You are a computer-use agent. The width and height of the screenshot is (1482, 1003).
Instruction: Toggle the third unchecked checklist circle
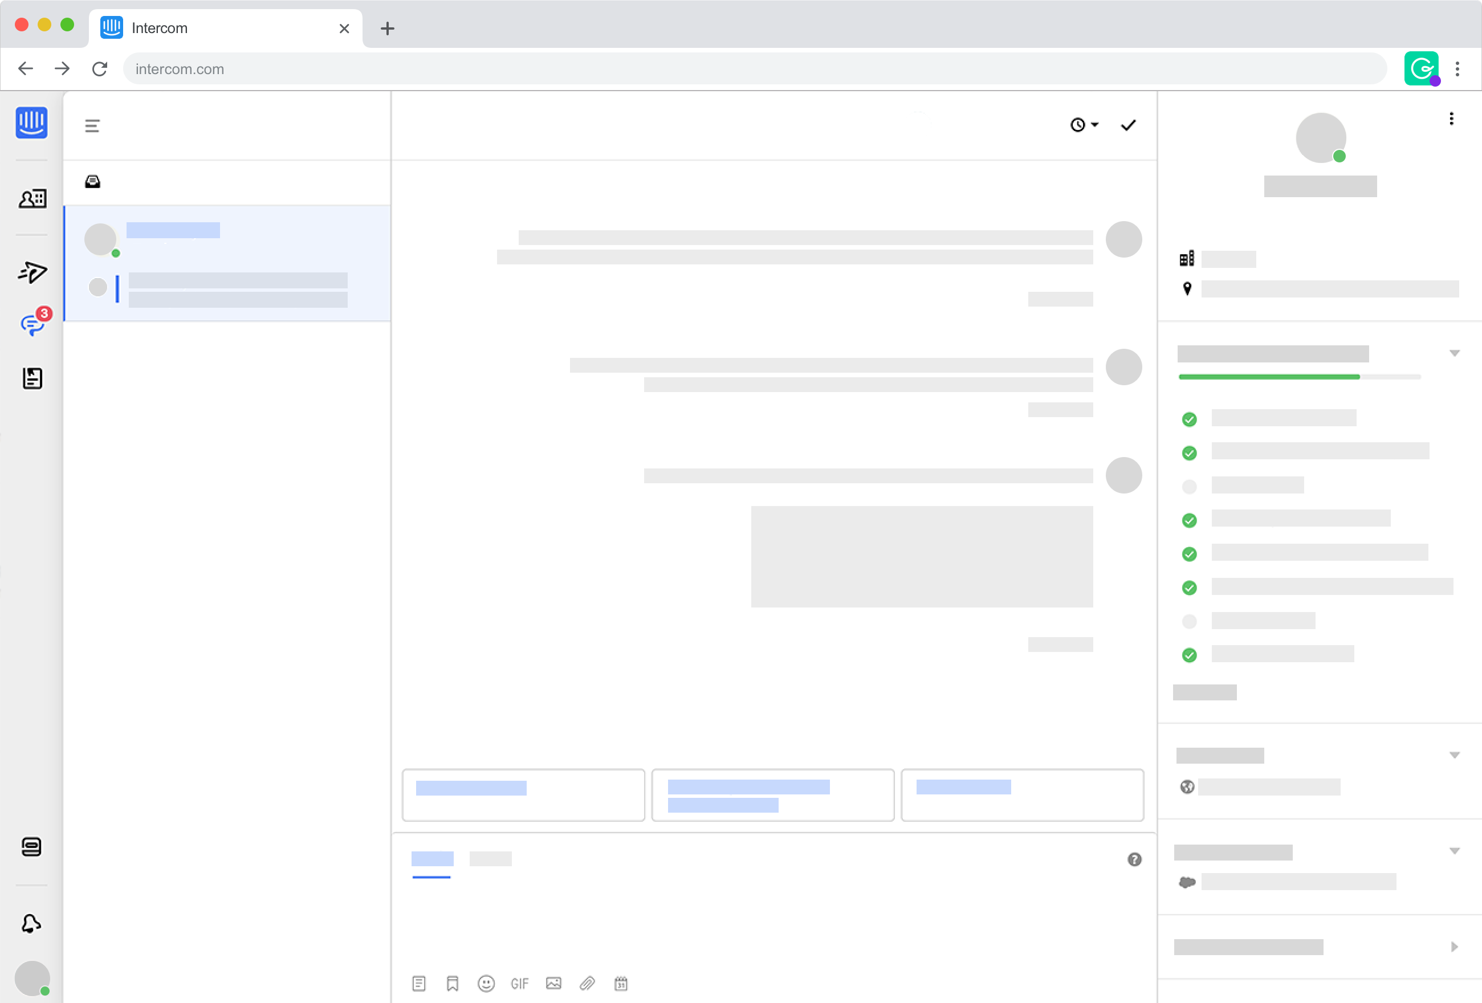point(1189,487)
